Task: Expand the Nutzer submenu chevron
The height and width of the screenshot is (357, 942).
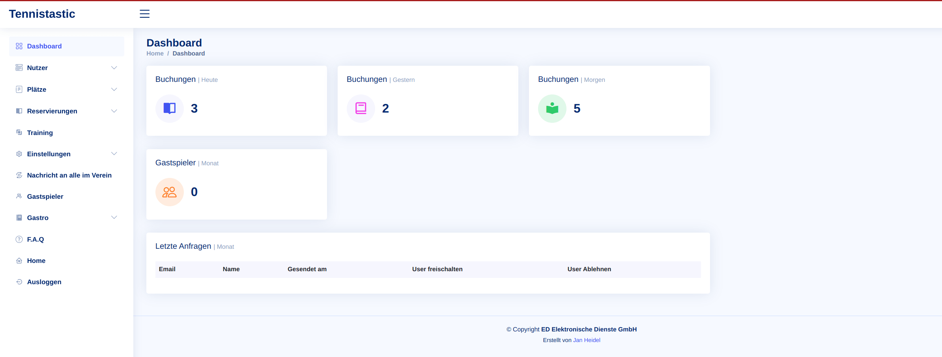Action: tap(114, 68)
